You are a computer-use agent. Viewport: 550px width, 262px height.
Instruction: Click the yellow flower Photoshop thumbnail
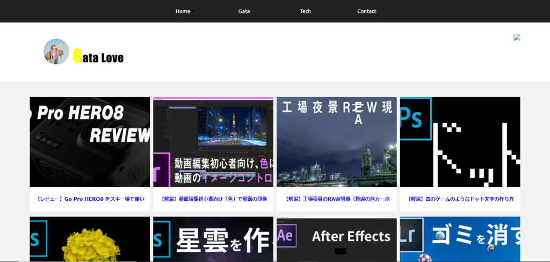tap(90, 239)
